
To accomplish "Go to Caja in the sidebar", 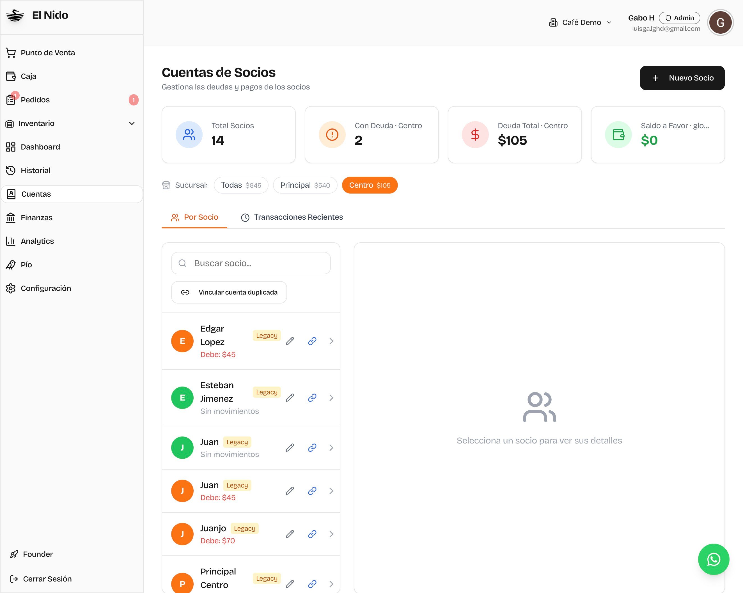I will [x=72, y=76].
